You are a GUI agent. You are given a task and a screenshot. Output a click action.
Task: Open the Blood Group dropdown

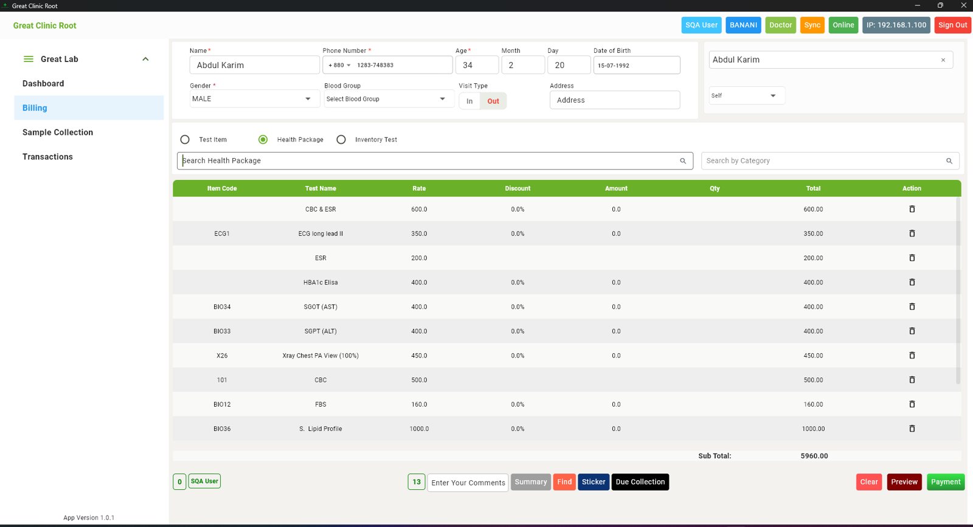[389, 98]
